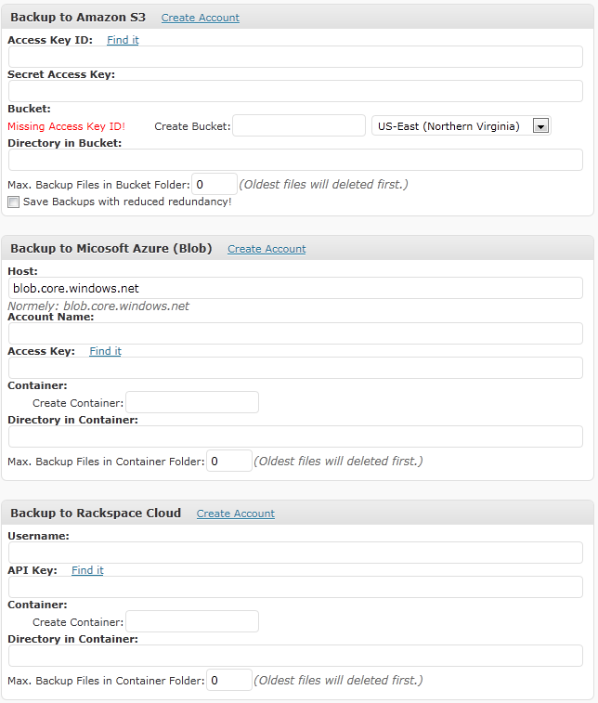The height and width of the screenshot is (703, 598).
Task: Click the Azure Host field with blob.core.windows.net
Action: (295, 288)
